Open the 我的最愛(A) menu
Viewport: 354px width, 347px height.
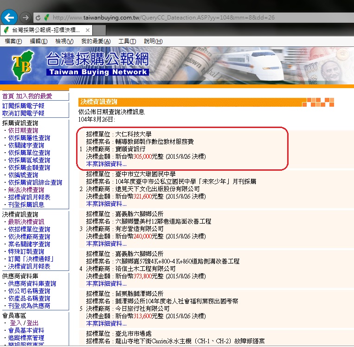pos(96,41)
